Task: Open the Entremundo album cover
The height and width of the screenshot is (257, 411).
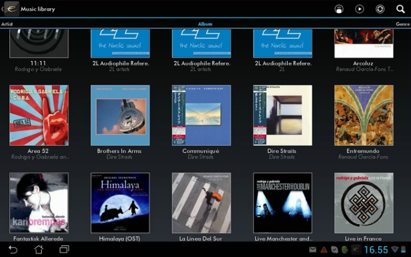Action: (364, 115)
